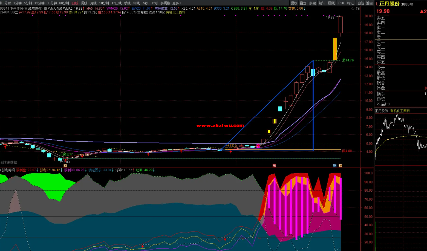Click the 获利盘: 99.97 value
427x251 pixels.
(x=27, y=170)
